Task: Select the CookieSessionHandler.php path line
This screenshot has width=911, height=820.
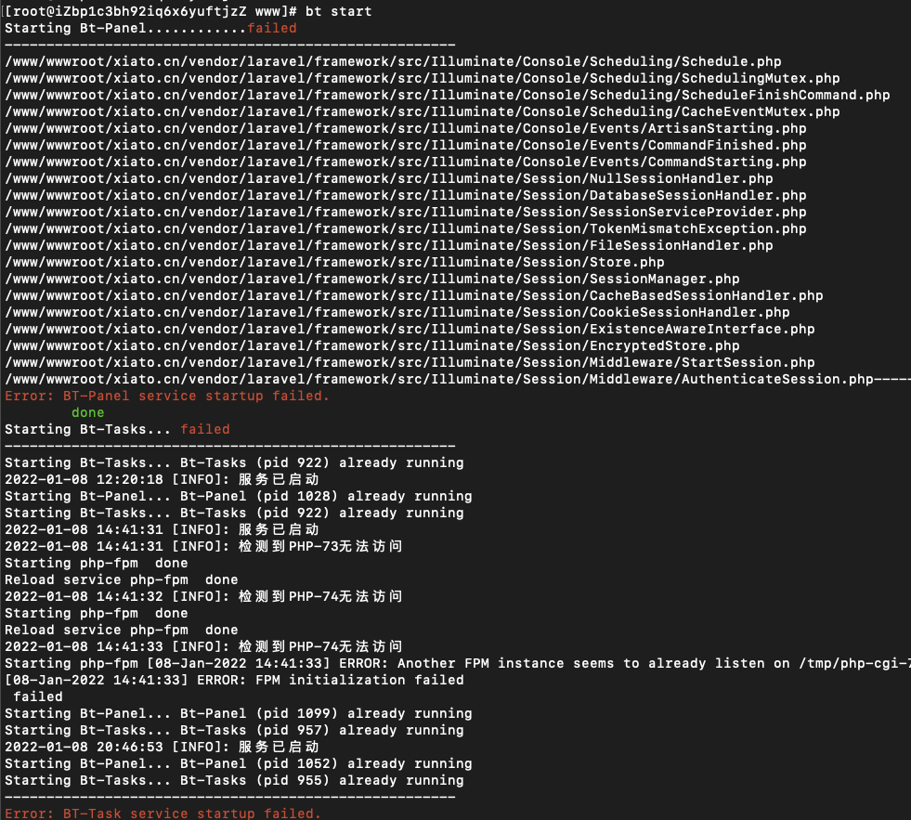Action: pyautogui.click(x=397, y=313)
